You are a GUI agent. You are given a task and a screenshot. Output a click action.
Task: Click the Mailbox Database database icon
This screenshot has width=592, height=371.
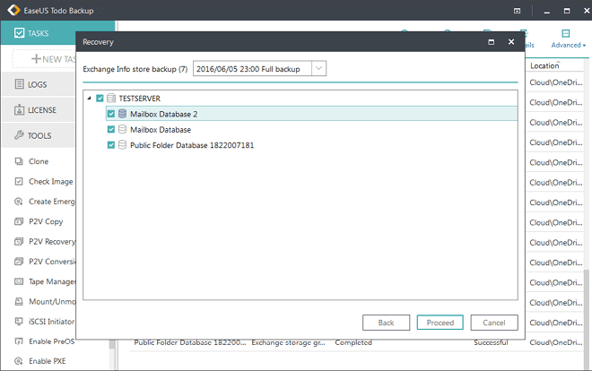[x=122, y=129]
